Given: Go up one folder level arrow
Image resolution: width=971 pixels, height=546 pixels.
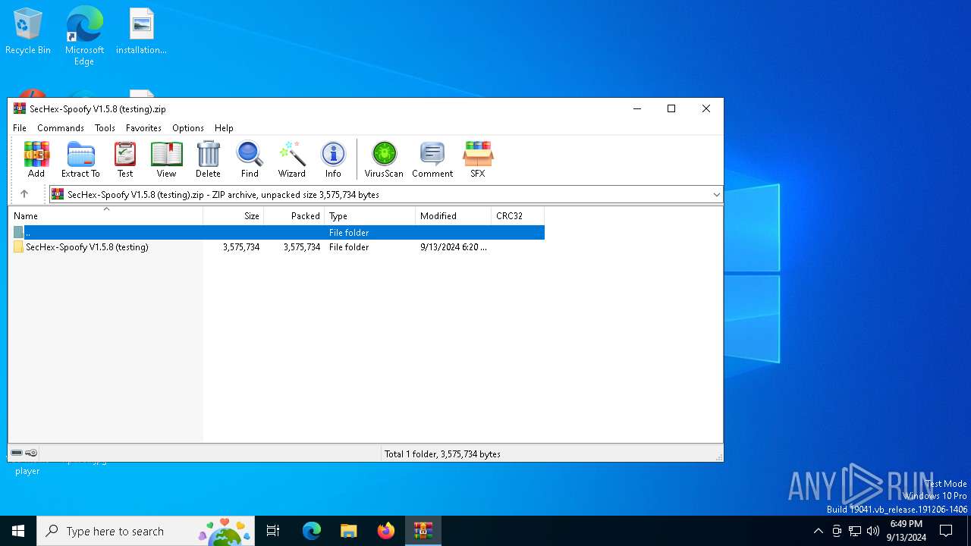Looking at the screenshot, I should click(24, 194).
